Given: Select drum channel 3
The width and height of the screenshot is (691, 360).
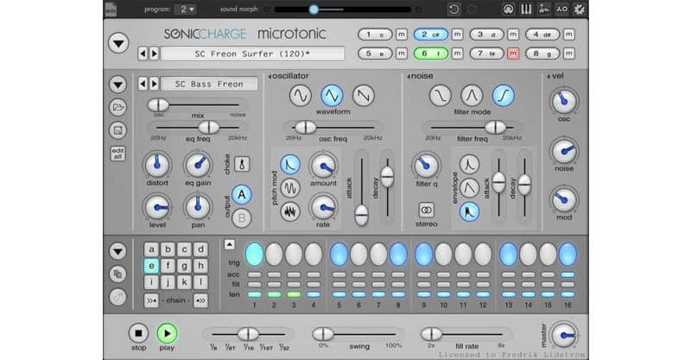Looking at the screenshot, I should tap(486, 35).
